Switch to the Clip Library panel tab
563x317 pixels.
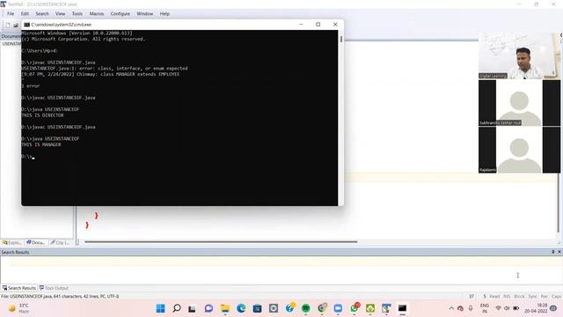(60, 243)
